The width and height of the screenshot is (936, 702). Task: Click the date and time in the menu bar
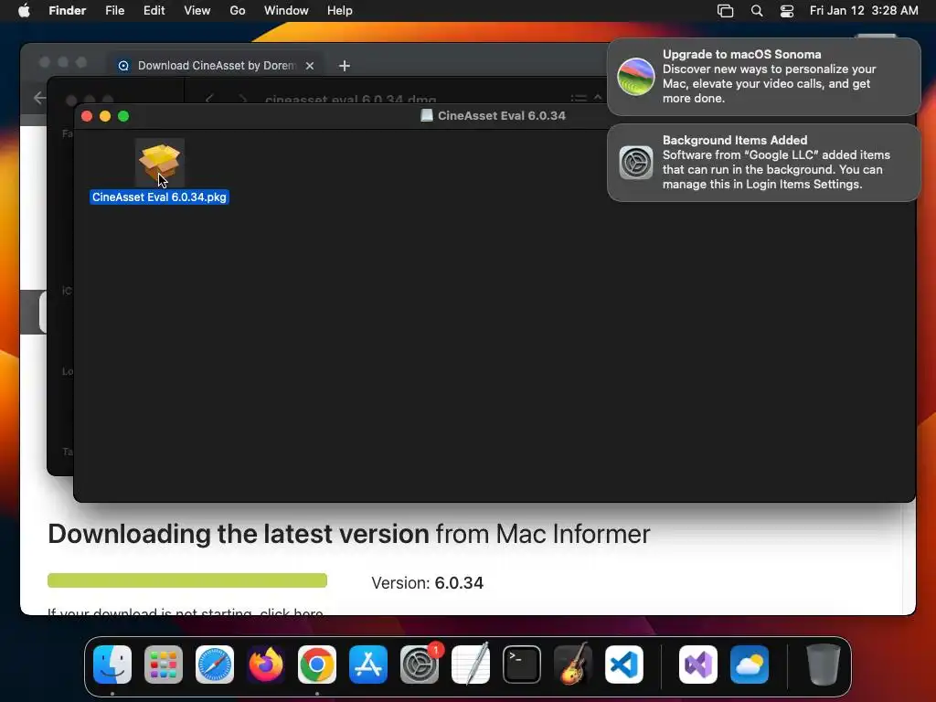[x=864, y=11]
